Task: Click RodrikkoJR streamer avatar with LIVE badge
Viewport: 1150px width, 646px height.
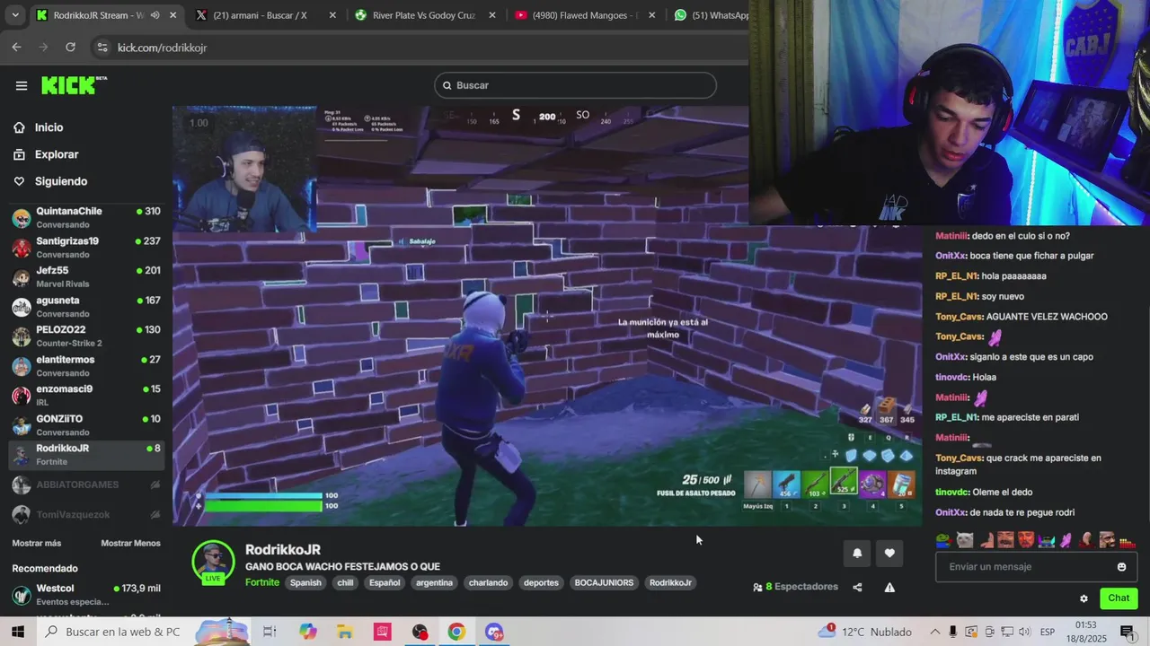Action: 213,563
